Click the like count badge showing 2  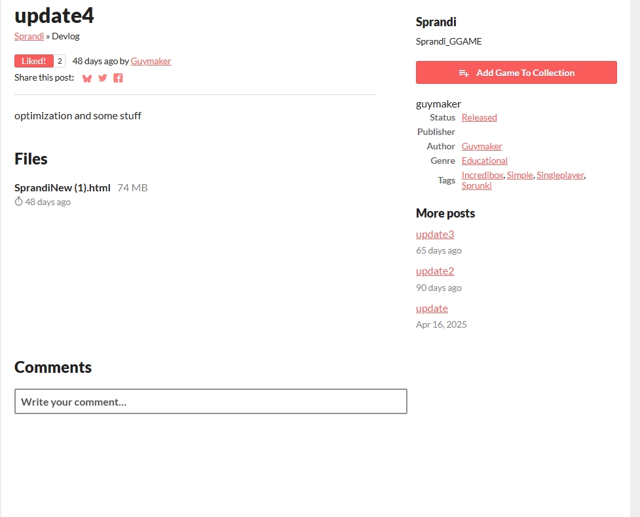[x=60, y=61]
